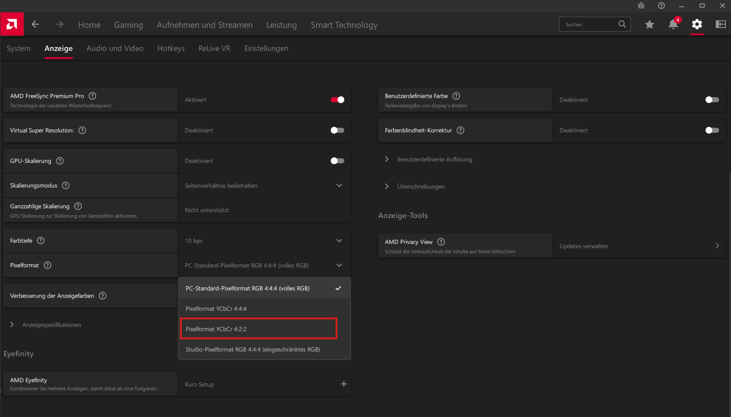Open the bug report icon
The image size is (731, 417).
(x=641, y=6)
